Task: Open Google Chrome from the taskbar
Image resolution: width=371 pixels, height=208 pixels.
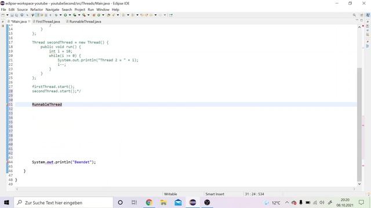Action: tap(149, 202)
